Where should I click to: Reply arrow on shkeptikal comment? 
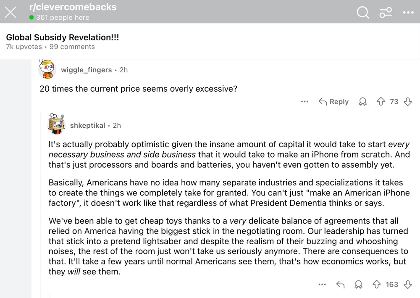(x=340, y=284)
